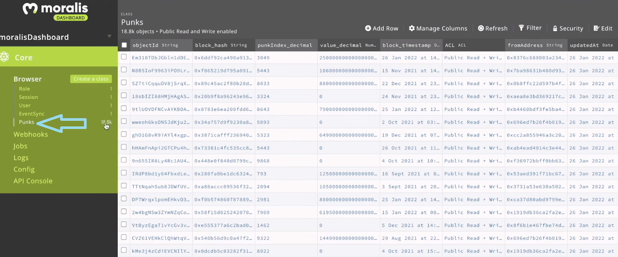Tick checkbox for punkIndex 8033 row
Image resolution: width=618 pixels, height=257 pixels.
pyautogui.click(x=124, y=82)
